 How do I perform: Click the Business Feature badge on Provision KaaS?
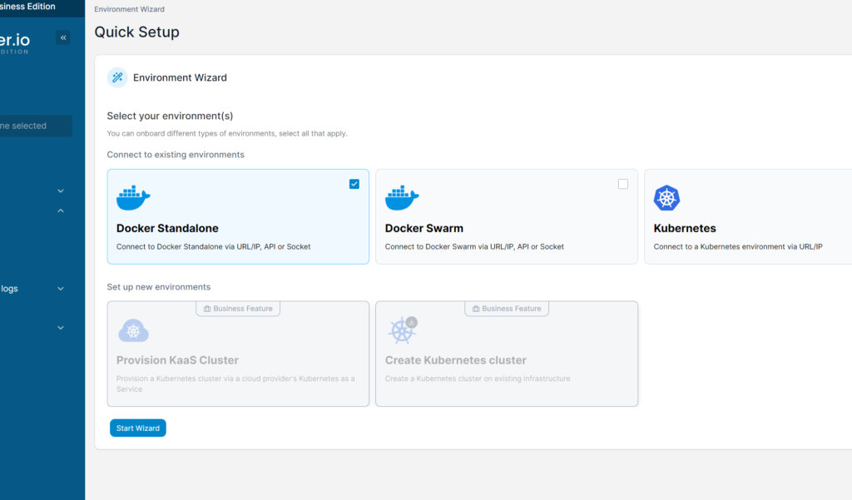(238, 309)
